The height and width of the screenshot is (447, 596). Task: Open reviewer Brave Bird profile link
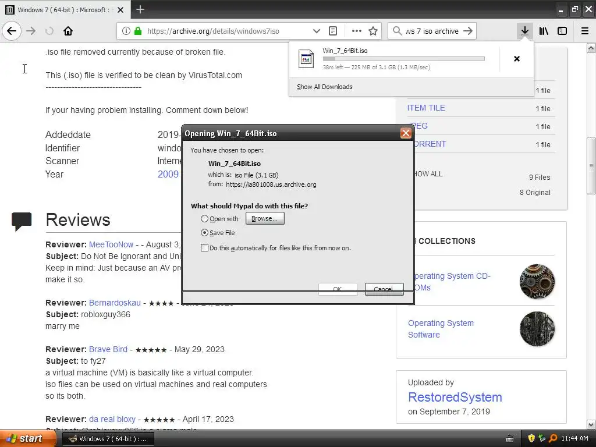click(x=108, y=349)
